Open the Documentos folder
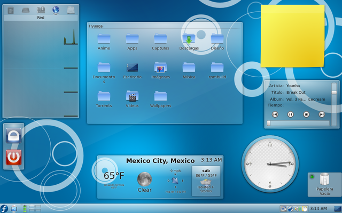342x213 pixels. pos(104,72)
